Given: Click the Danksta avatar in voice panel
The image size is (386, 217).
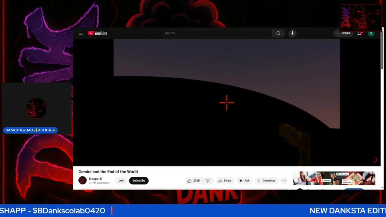Looking at the screenshot, I should pyautogui.click(x=36, y=108).
